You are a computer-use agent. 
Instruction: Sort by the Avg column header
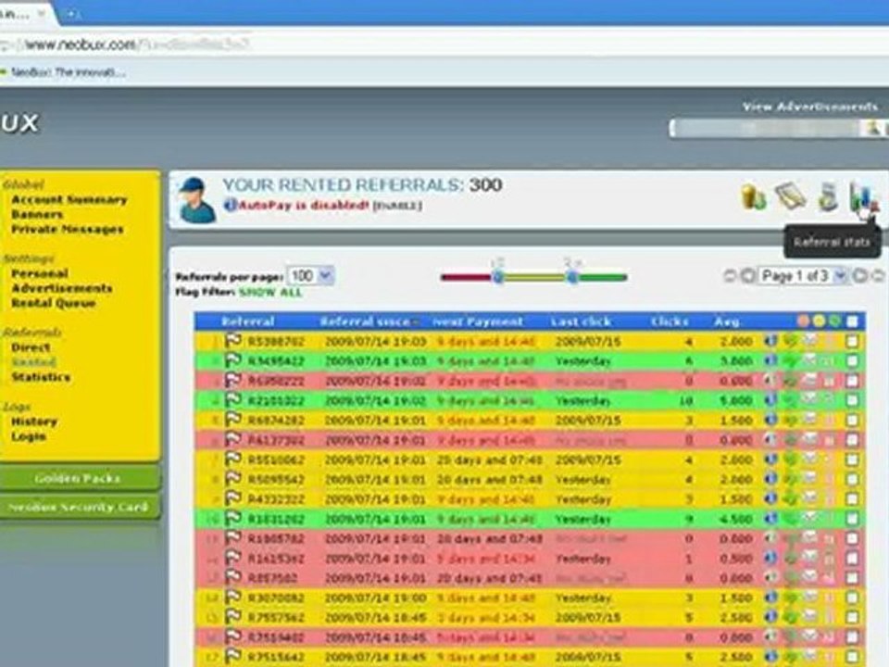point(726,321)
